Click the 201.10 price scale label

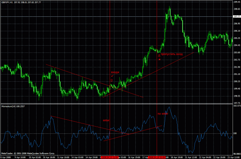[x=237, y=74]
